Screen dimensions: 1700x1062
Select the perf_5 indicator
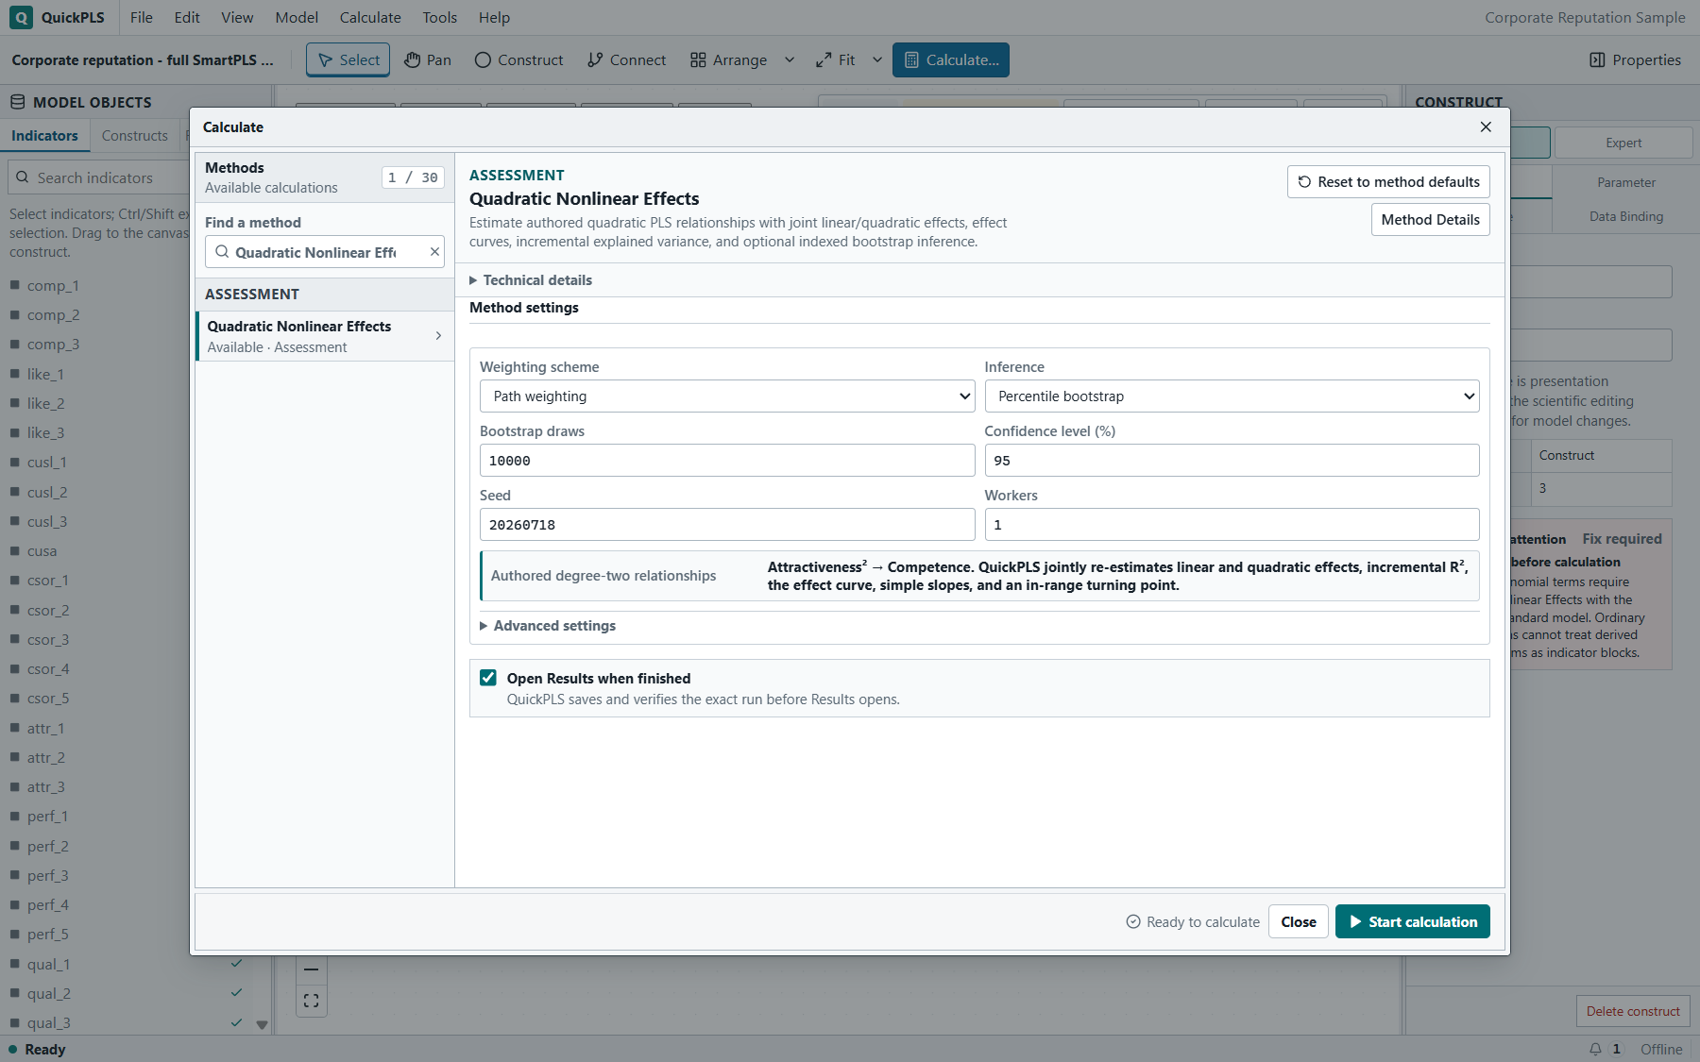pyautogui.click(x=47, y=935)
